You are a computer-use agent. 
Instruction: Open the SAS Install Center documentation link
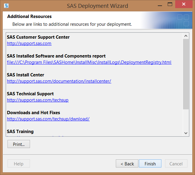pyautogui.click(x=59, y=81)
